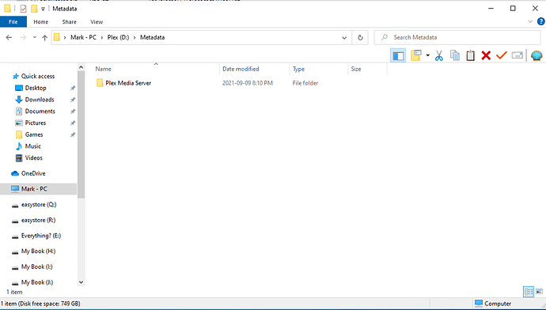Switch to the Share ribbon tab
Viewport: 546px width, 310px height.
70,22
